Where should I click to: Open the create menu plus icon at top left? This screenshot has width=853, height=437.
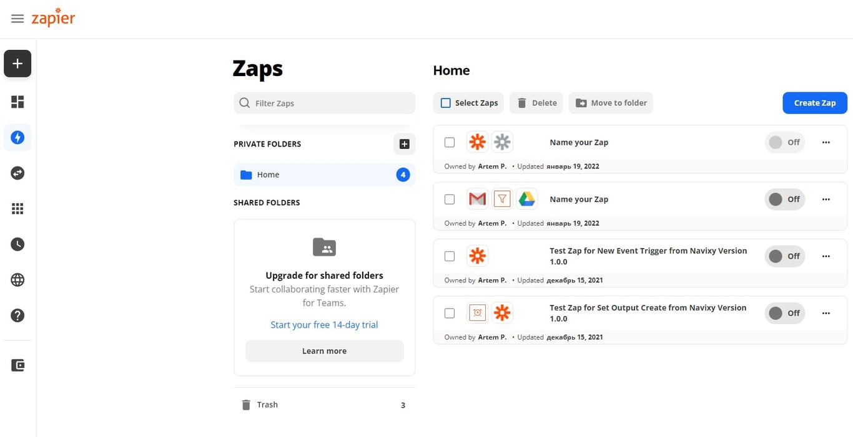(17, 63)
